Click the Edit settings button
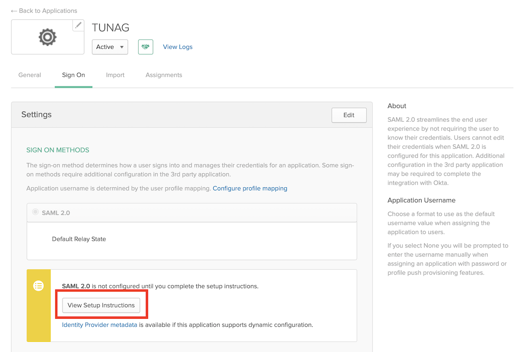 pos(349,115)
